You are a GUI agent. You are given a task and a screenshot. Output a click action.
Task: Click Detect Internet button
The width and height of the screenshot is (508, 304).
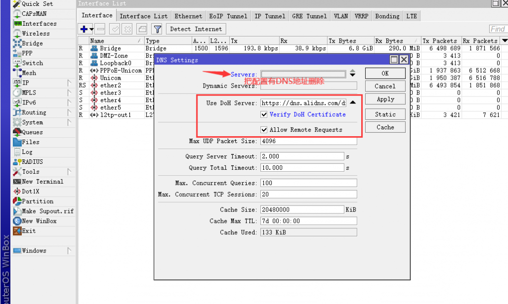(x=196, y=29)
